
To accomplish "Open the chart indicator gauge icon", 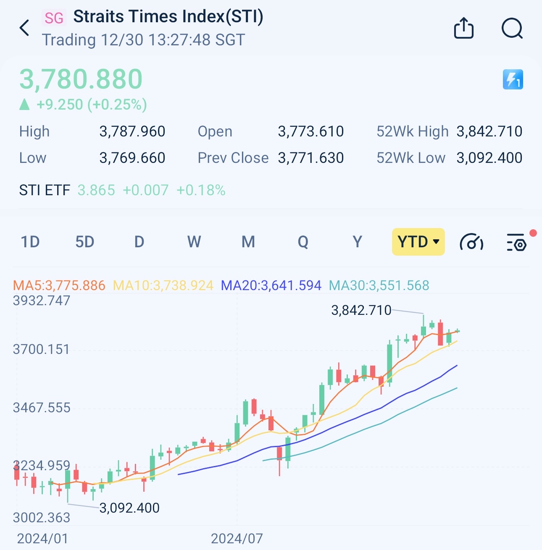I will click(x=471, y=242).
